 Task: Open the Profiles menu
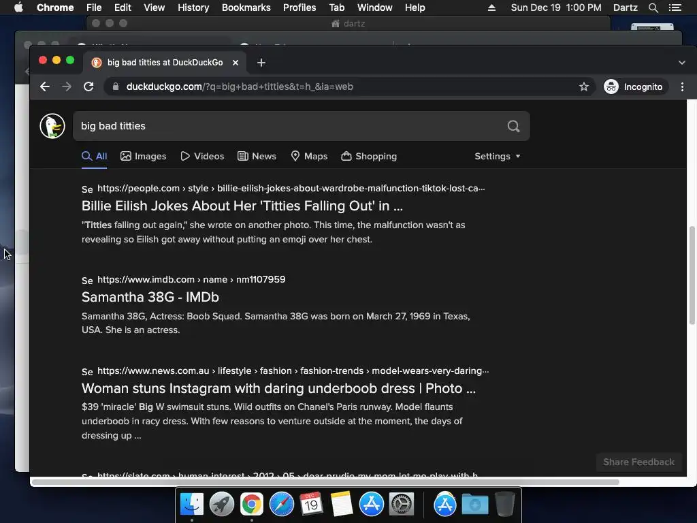(299, 7)
